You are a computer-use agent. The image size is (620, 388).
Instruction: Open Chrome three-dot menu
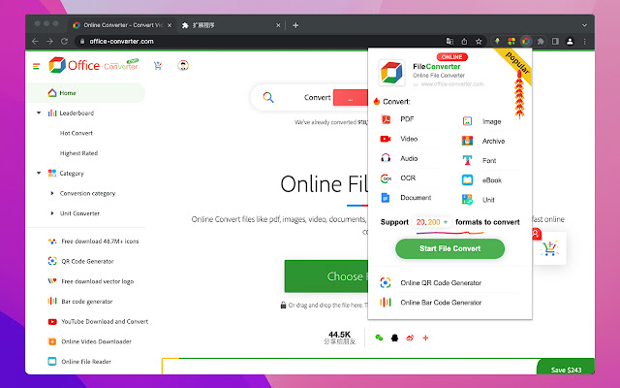click(x=584, y=41)
